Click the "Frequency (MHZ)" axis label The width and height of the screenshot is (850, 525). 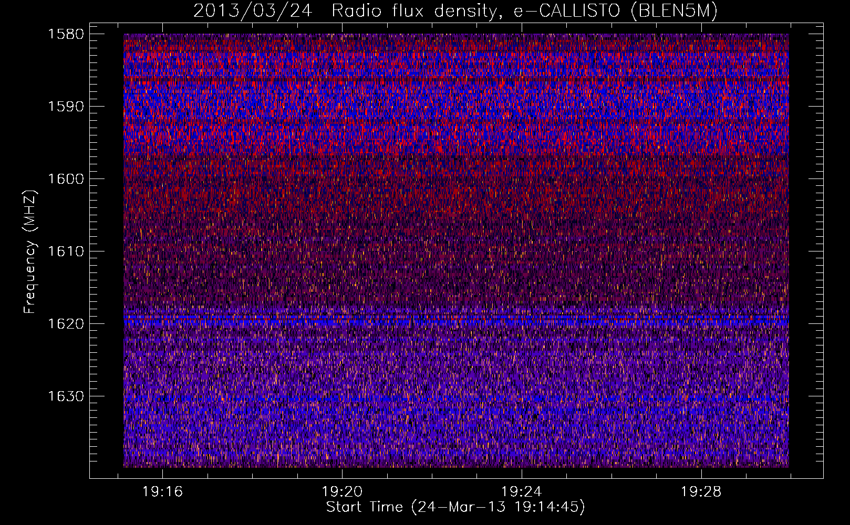point(30,252)
